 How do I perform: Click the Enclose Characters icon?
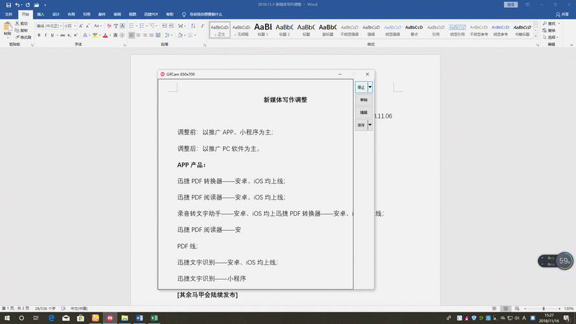(x=122, y=35)
